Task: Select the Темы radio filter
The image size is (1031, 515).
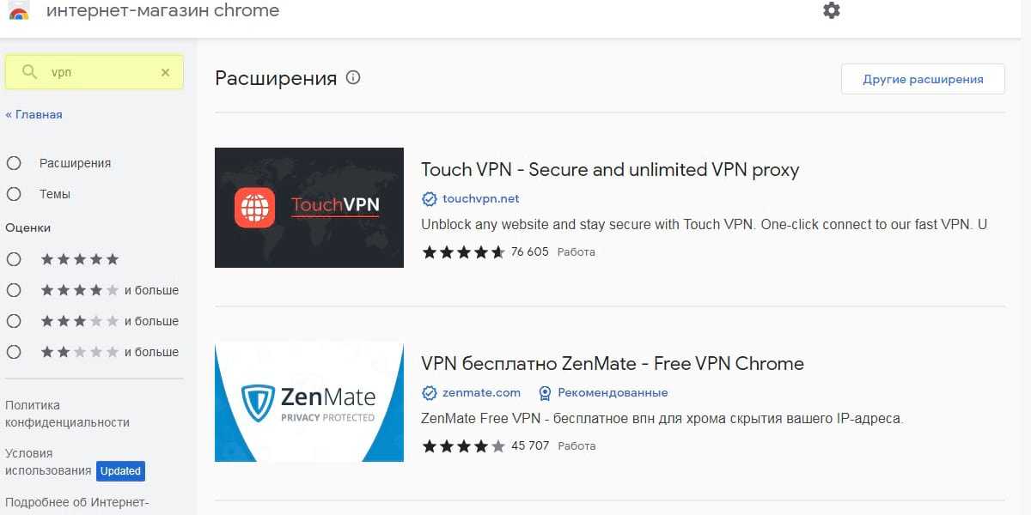Action: (x=14, y=194)
